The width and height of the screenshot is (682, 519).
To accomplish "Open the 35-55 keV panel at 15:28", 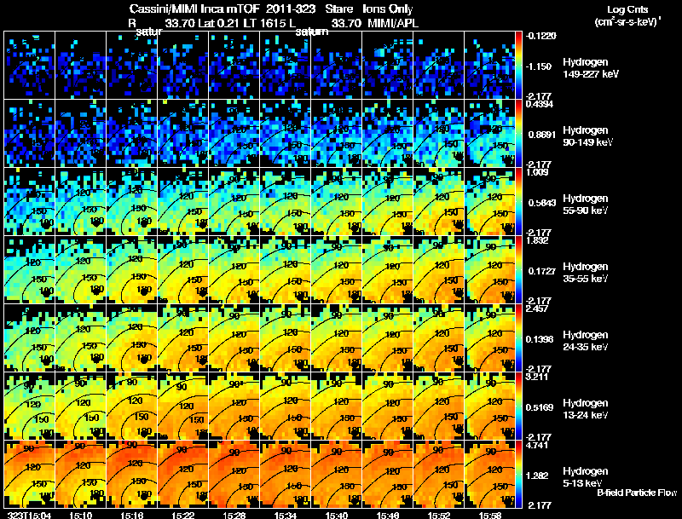I will (x=234, y=270).
